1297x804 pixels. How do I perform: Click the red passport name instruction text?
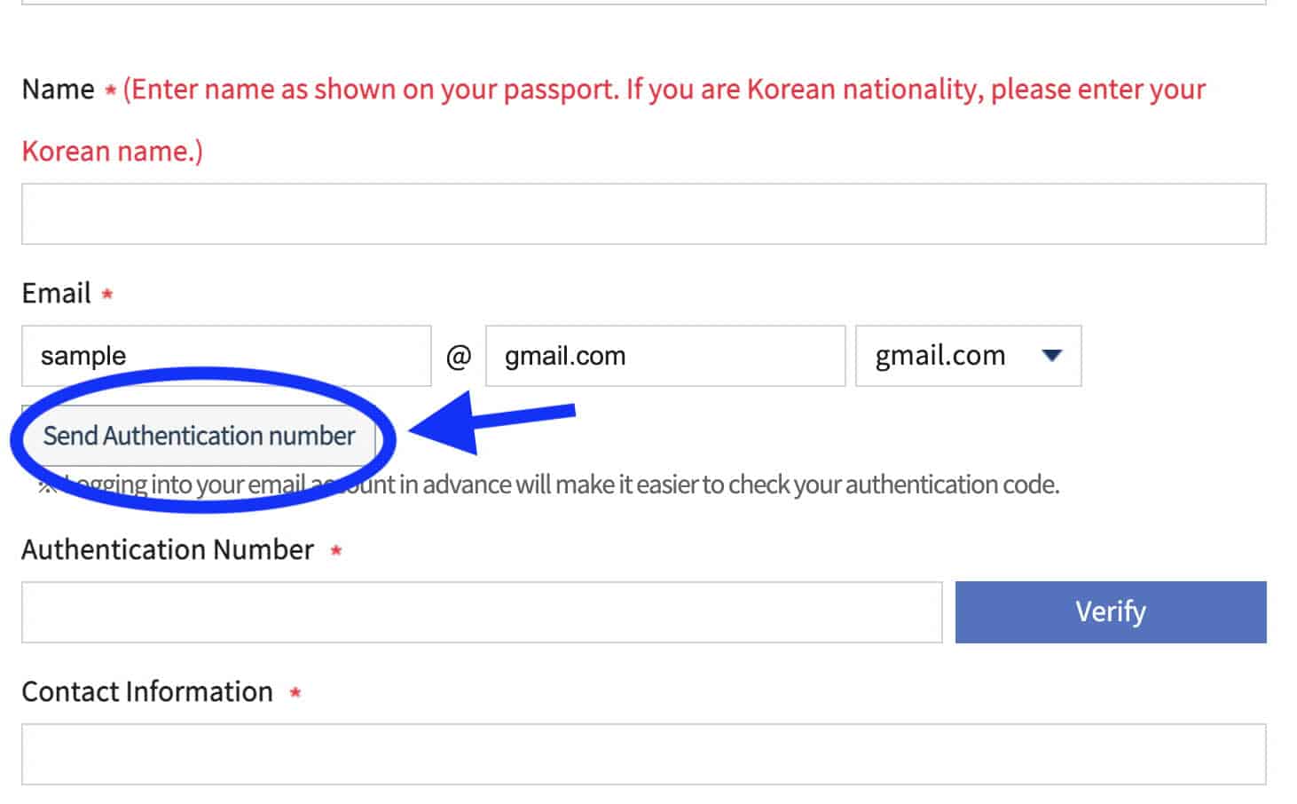[x=664, y=90]
